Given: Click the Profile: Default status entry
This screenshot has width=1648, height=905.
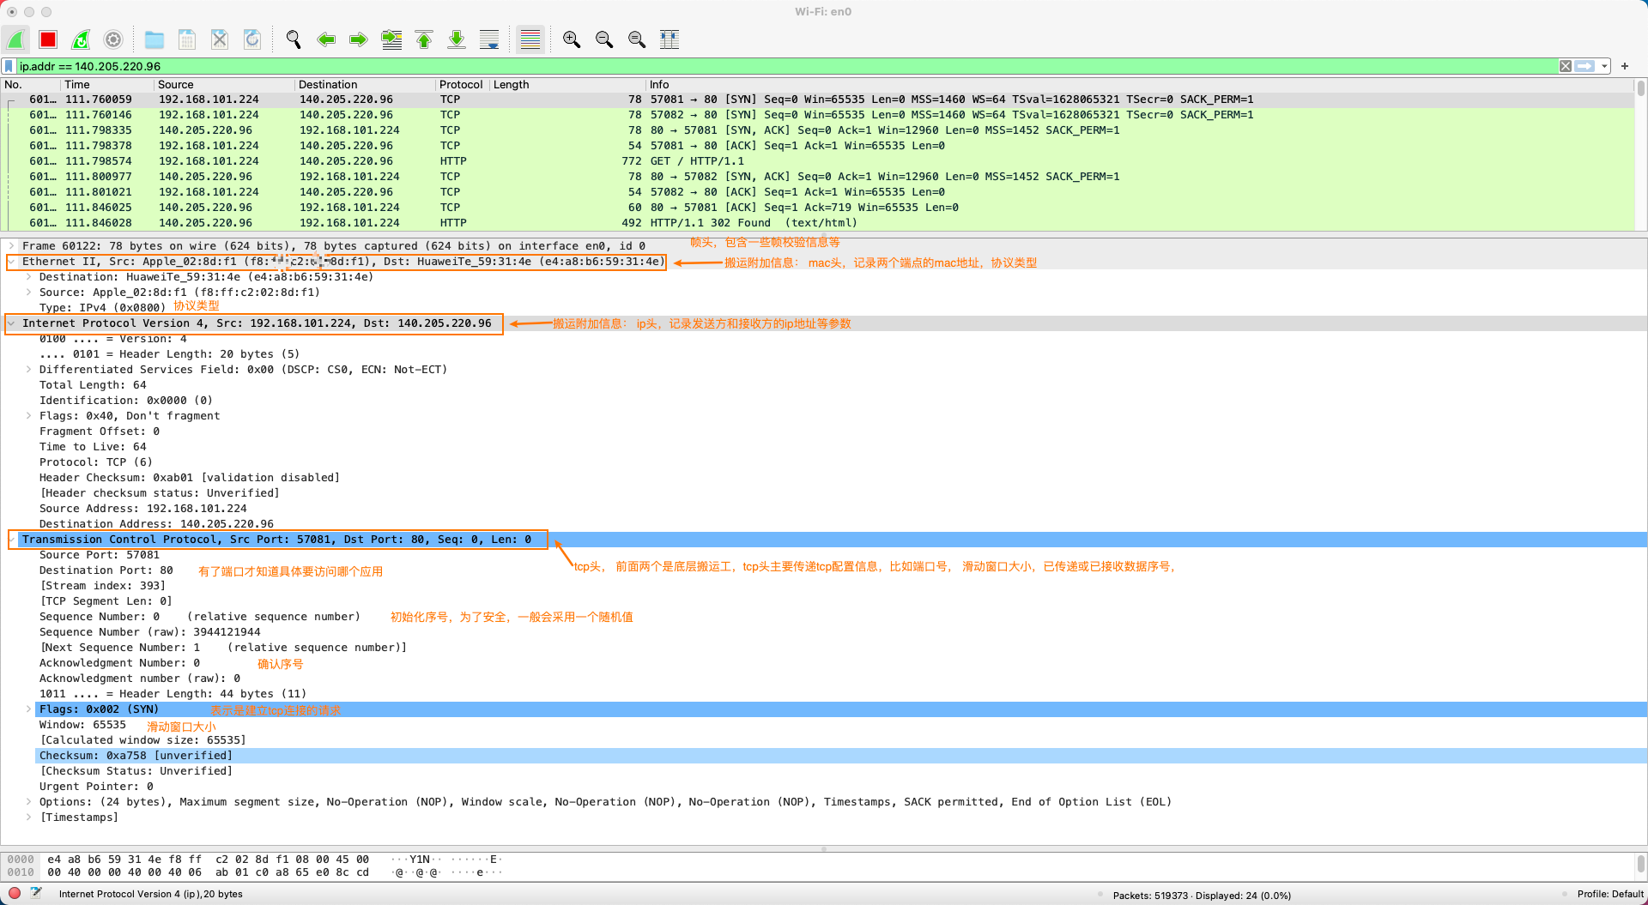Looking at the screenshot, I should point(1610,894).
